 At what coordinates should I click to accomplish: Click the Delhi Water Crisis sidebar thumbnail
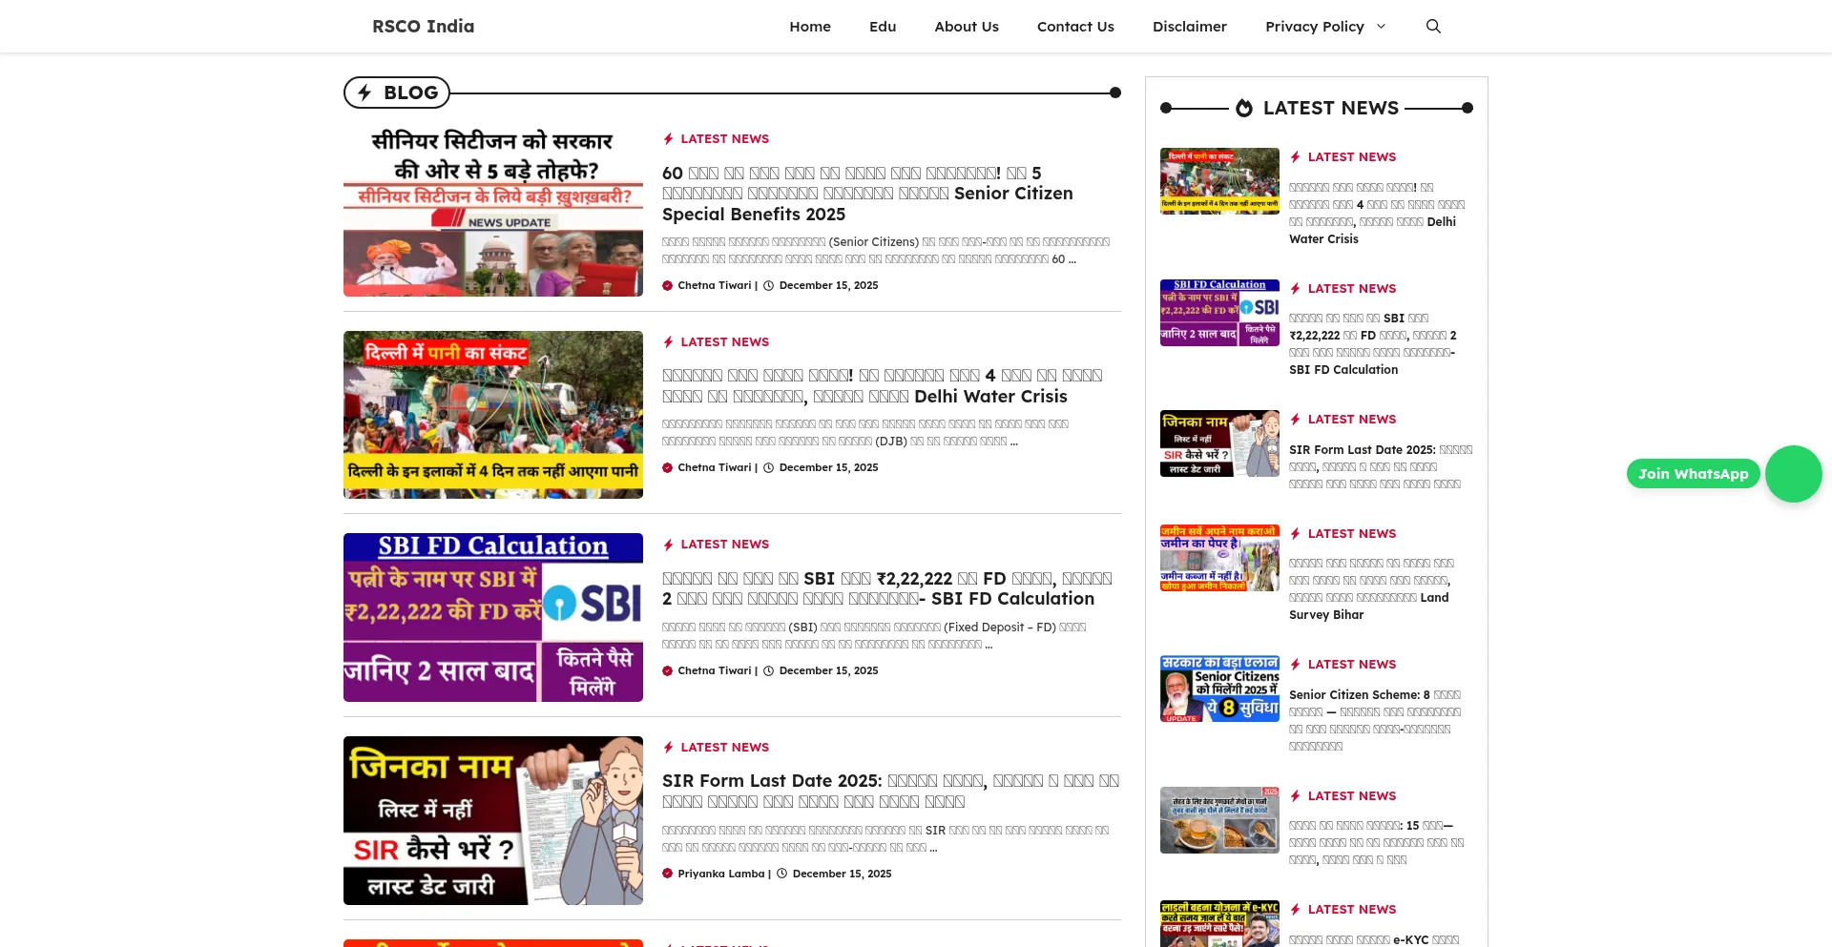point(1218,180)
